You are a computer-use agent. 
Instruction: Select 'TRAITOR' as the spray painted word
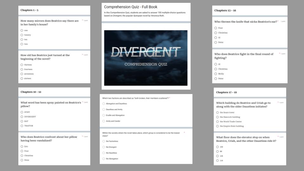(x=22, y=126)
